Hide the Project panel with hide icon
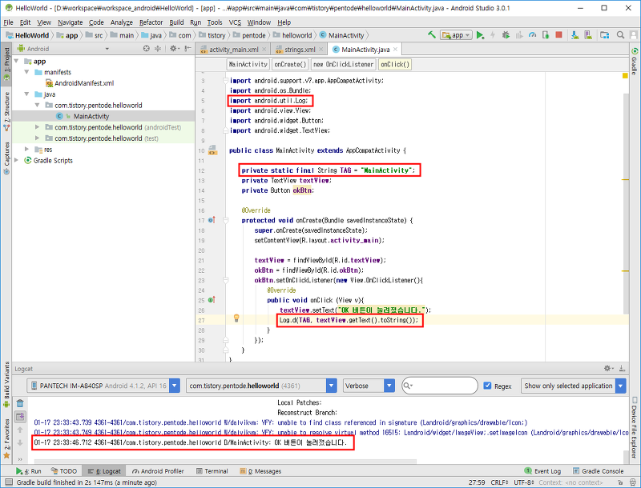 tap(187, 49)
